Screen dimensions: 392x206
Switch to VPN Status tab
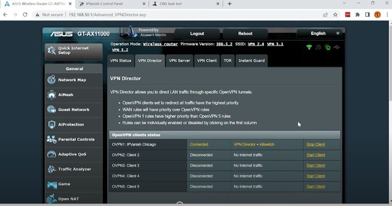coord(121,61)
